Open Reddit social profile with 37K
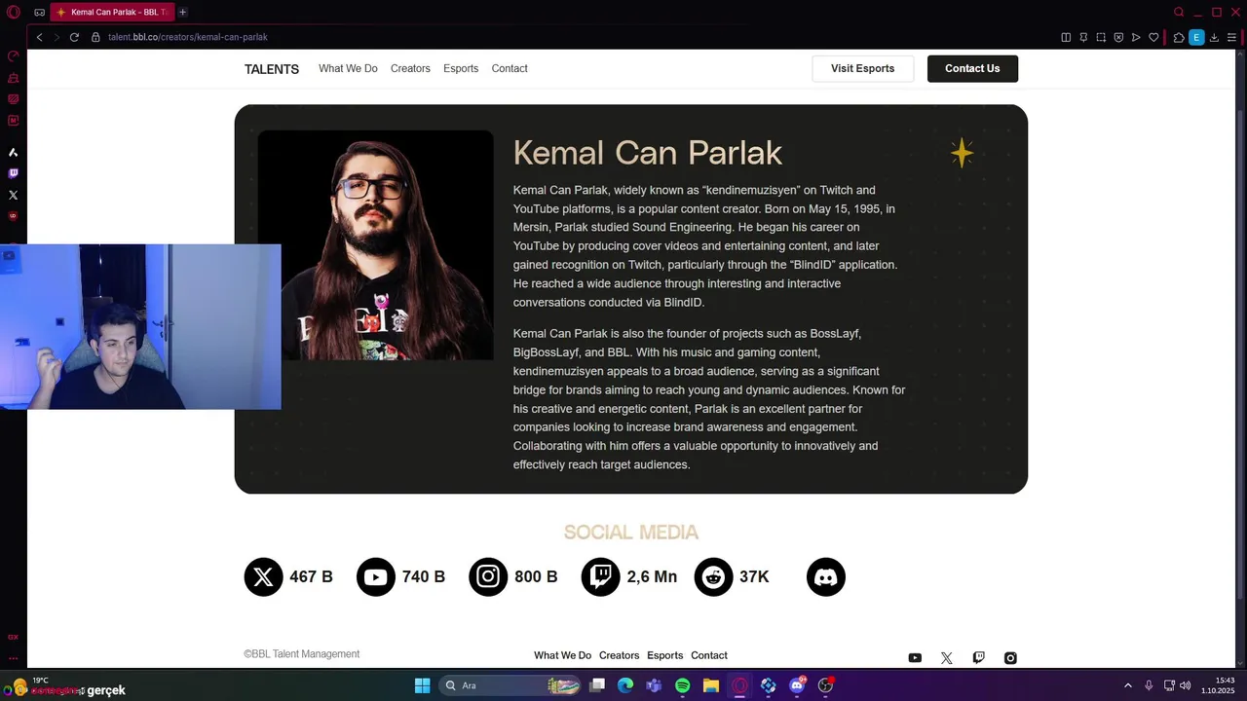This screenshot has height=701, width=1247. tap(732, 577)
